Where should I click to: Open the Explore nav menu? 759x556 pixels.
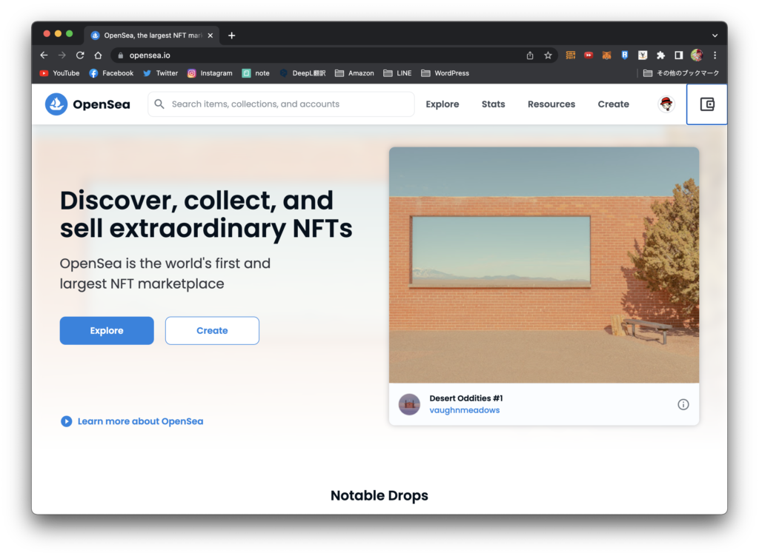(x=443, y=104)
